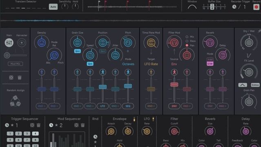
Task: Click the dice randomize icon above Random Assign
Action: pos(11,78)
